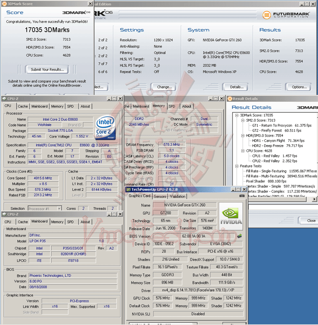
Task: Select CPU2 Red Valley 2.352 fps row
Action: pyautogui.click(x=274, y=161)
